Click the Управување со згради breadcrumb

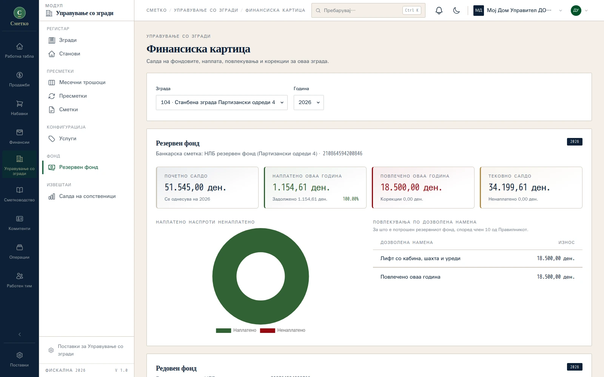coord(206,11)
